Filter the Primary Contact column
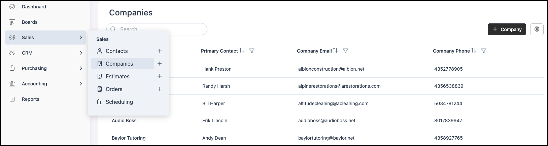 [x=252, y=51]
